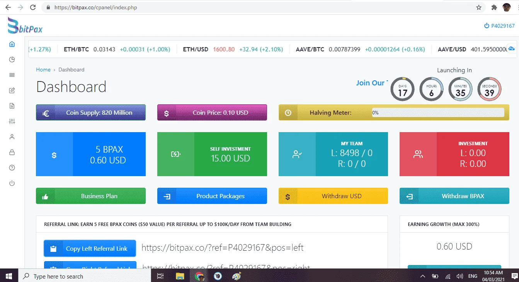Click the power logout sidebar icon
The image size is (519, 282).
pos(12,183)
